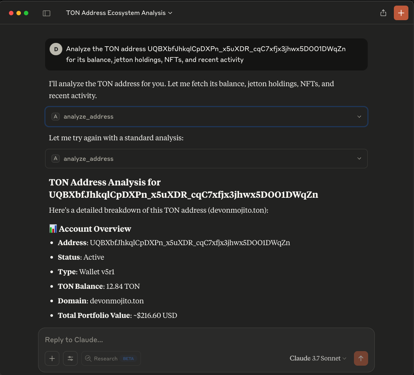Click the Domain devonmojito.ton line
Image resolution: width=414 pixels, height=375 pixels.
(x=101, y=301)
